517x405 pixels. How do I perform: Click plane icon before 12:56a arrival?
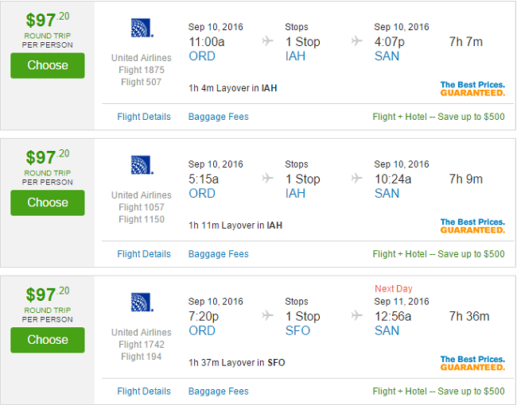click(x=357, y=316)
